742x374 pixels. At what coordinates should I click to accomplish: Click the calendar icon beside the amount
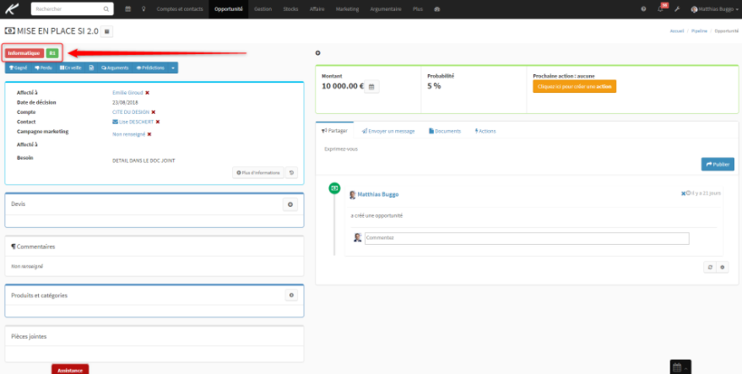point(371,87)
